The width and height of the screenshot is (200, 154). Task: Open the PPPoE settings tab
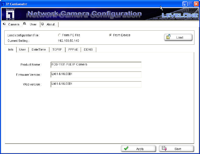(73, 50)
